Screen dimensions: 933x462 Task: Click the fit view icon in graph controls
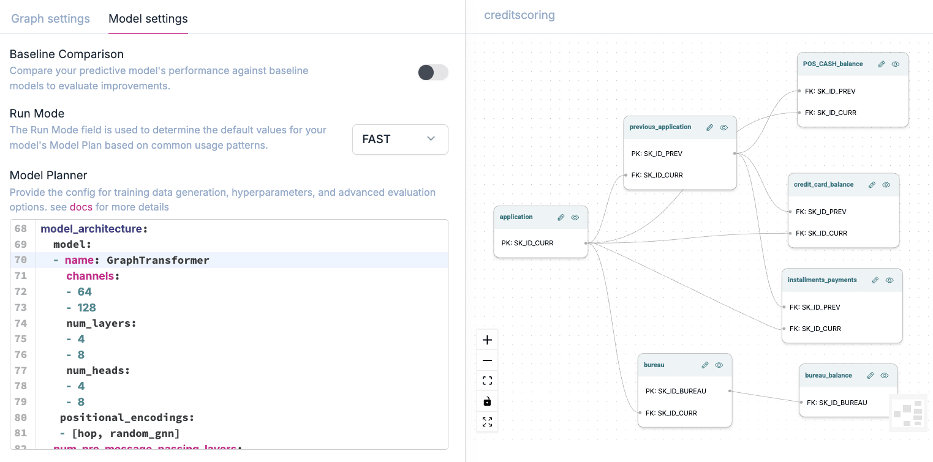click(487, 381)
